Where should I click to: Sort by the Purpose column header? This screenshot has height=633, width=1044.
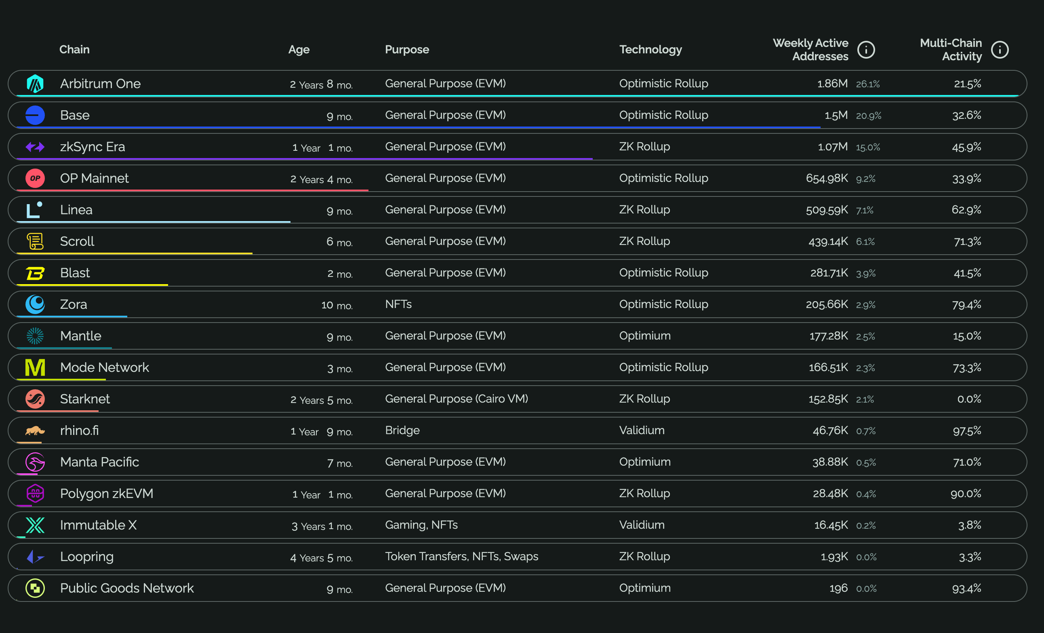pos(407,50)
